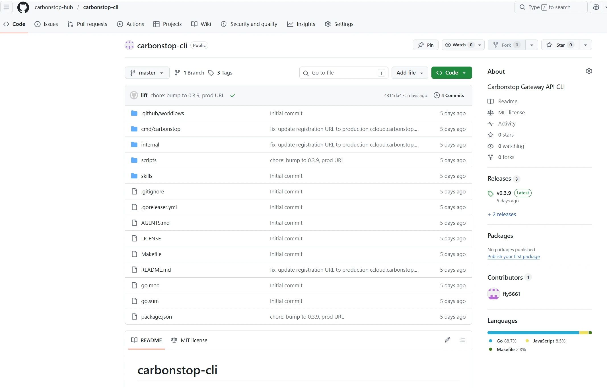This screenshot has width=607, height=388.
Task: Open the Code tab
Action: click(14, 24)
